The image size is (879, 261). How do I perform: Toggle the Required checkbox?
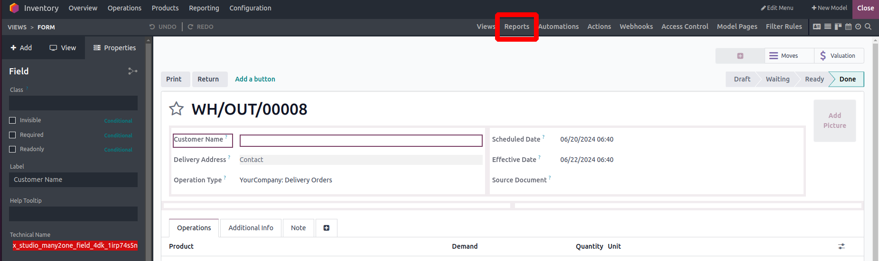[x=13, y=135]
